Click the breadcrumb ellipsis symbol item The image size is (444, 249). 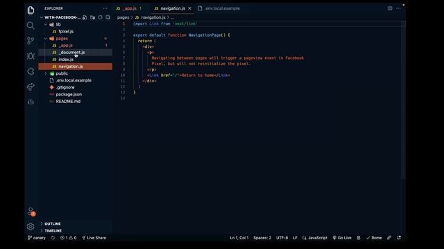(172, 17)
